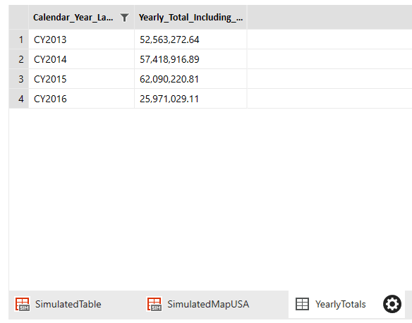Select the CY2013 cell
Screen dimensions: 412x323
[81, 39]
